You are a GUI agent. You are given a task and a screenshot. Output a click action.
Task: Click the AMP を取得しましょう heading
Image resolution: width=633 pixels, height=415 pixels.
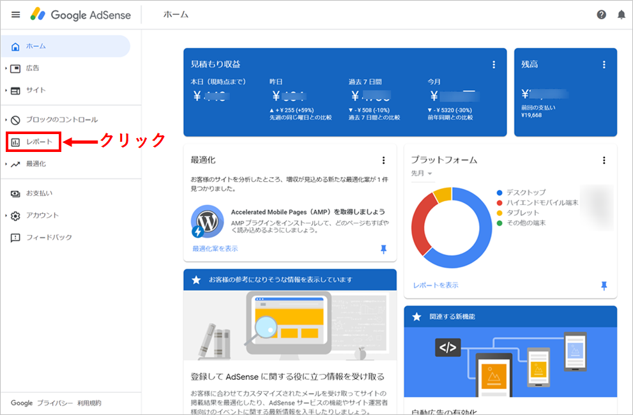[308, 212]
